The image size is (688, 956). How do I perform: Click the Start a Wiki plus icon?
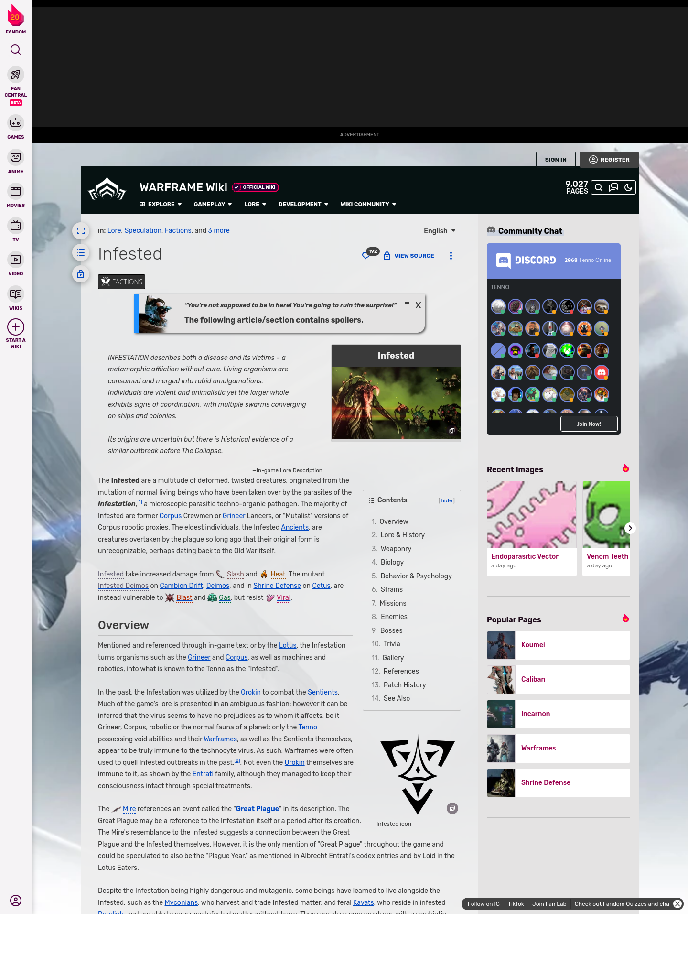[x=16, y=327]
